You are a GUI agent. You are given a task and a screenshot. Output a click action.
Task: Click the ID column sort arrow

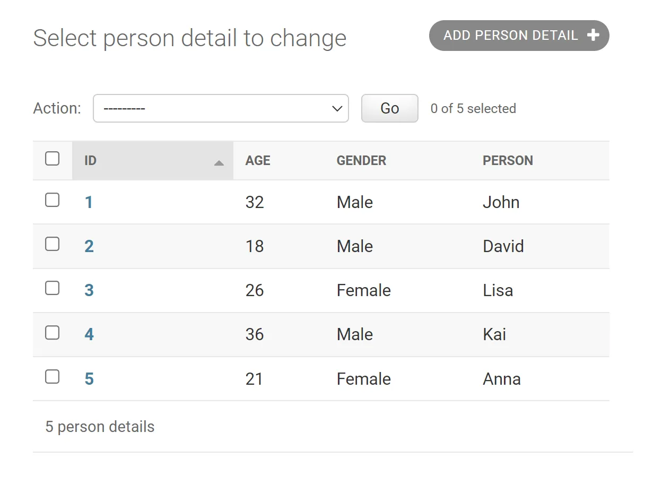[x=219, y=163]
